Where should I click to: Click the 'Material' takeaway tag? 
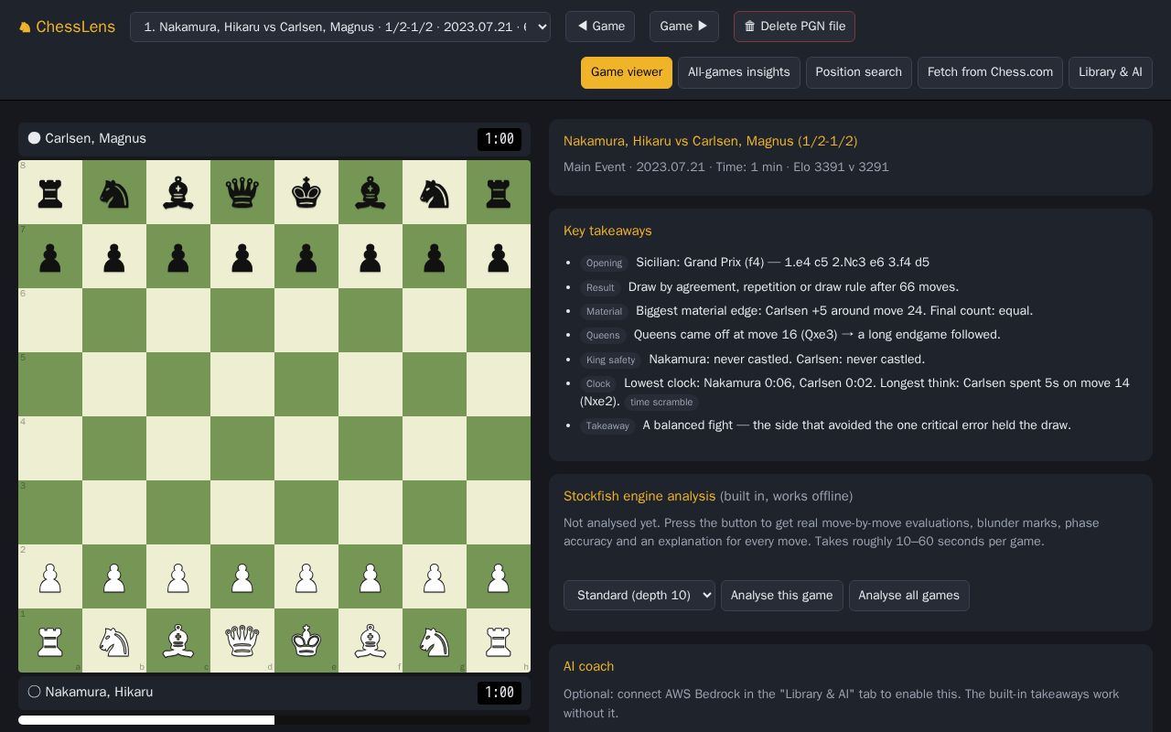pyautogui.click(x=604, y=312)
